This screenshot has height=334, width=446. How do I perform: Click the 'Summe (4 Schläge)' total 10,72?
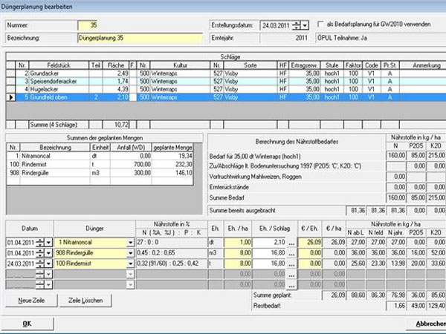pyautogui.click(x=116, y=125)
